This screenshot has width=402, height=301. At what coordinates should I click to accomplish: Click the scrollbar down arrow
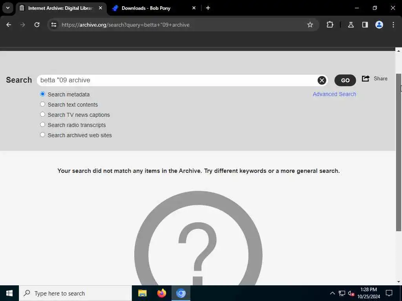(399, 282)
